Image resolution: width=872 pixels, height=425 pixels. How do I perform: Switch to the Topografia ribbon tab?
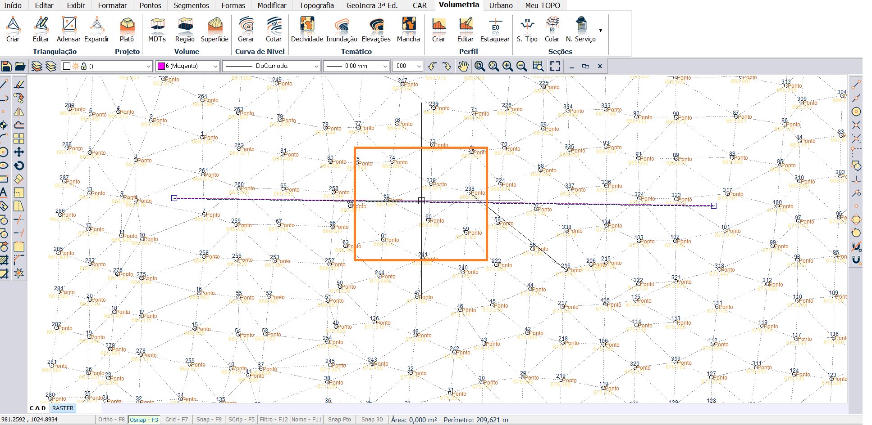pyautogui.click(x=316, y=5)
